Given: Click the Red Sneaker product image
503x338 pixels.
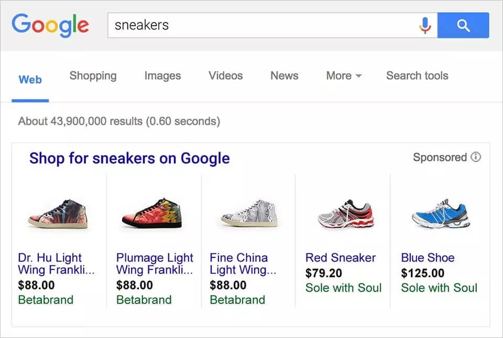Looking at the screenshot, I should (x=345, y=213).
